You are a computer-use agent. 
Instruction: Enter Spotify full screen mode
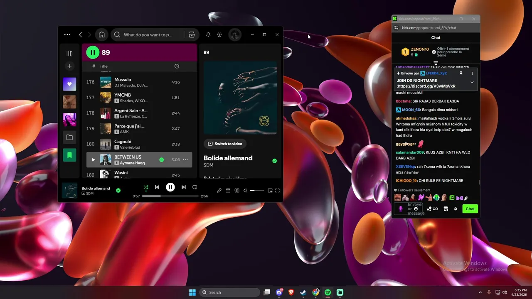[x=278, y=191]
